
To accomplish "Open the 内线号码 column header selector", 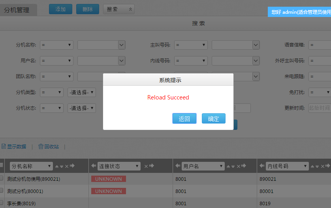I will click(x=287, y=166).
